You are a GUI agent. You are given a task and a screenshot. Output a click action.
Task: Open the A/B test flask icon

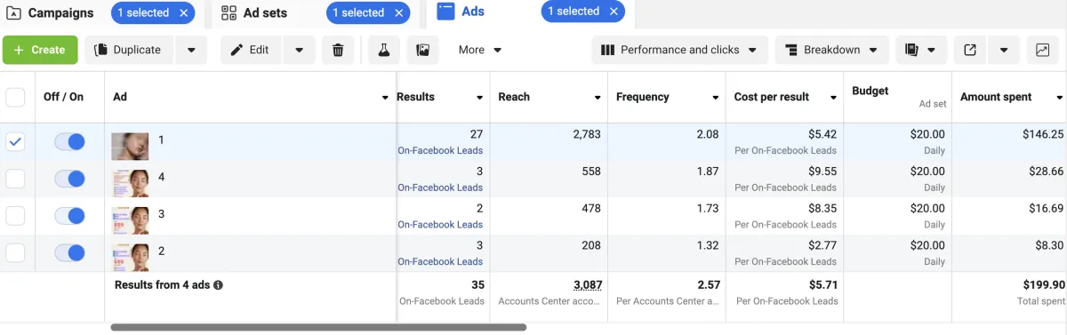pos(384,50)
